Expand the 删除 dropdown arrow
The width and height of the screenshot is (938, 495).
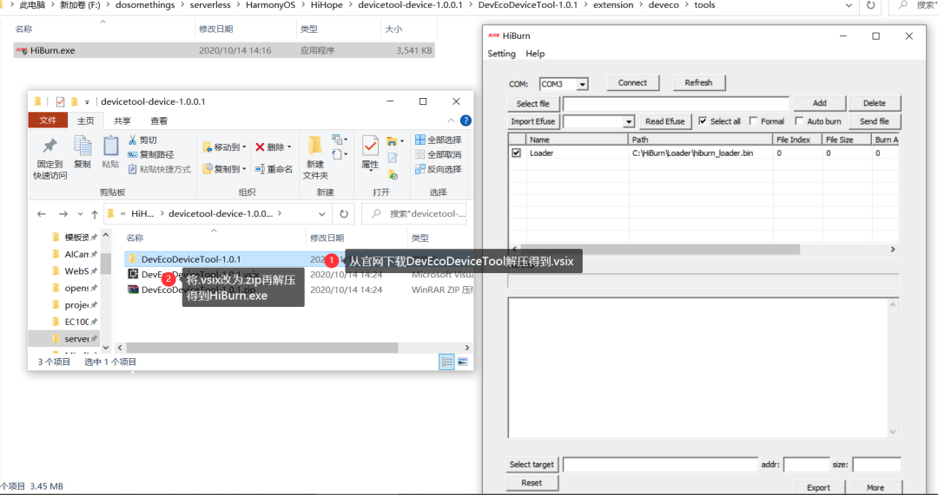pyautogui.click(x=289, y=147)
